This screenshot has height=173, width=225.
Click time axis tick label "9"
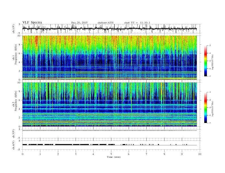(x=182, y=154)
